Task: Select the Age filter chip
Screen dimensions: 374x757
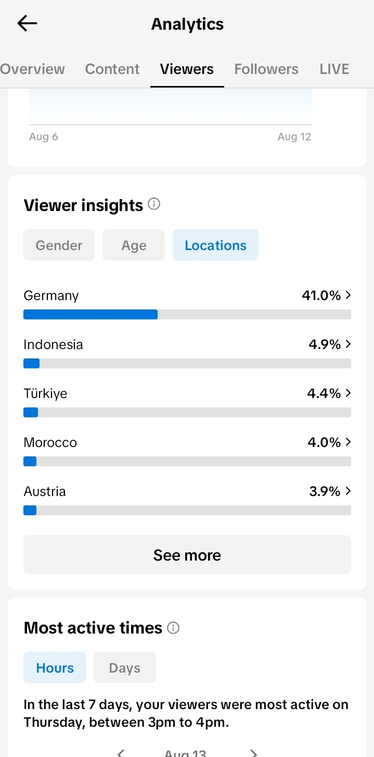Action: (x=134, y=245)
